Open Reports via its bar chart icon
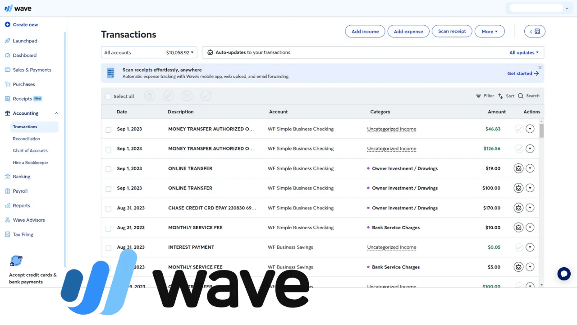577x325 pixels. 7,205
